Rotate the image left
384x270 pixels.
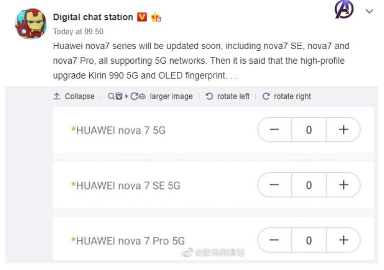point(228,96)
